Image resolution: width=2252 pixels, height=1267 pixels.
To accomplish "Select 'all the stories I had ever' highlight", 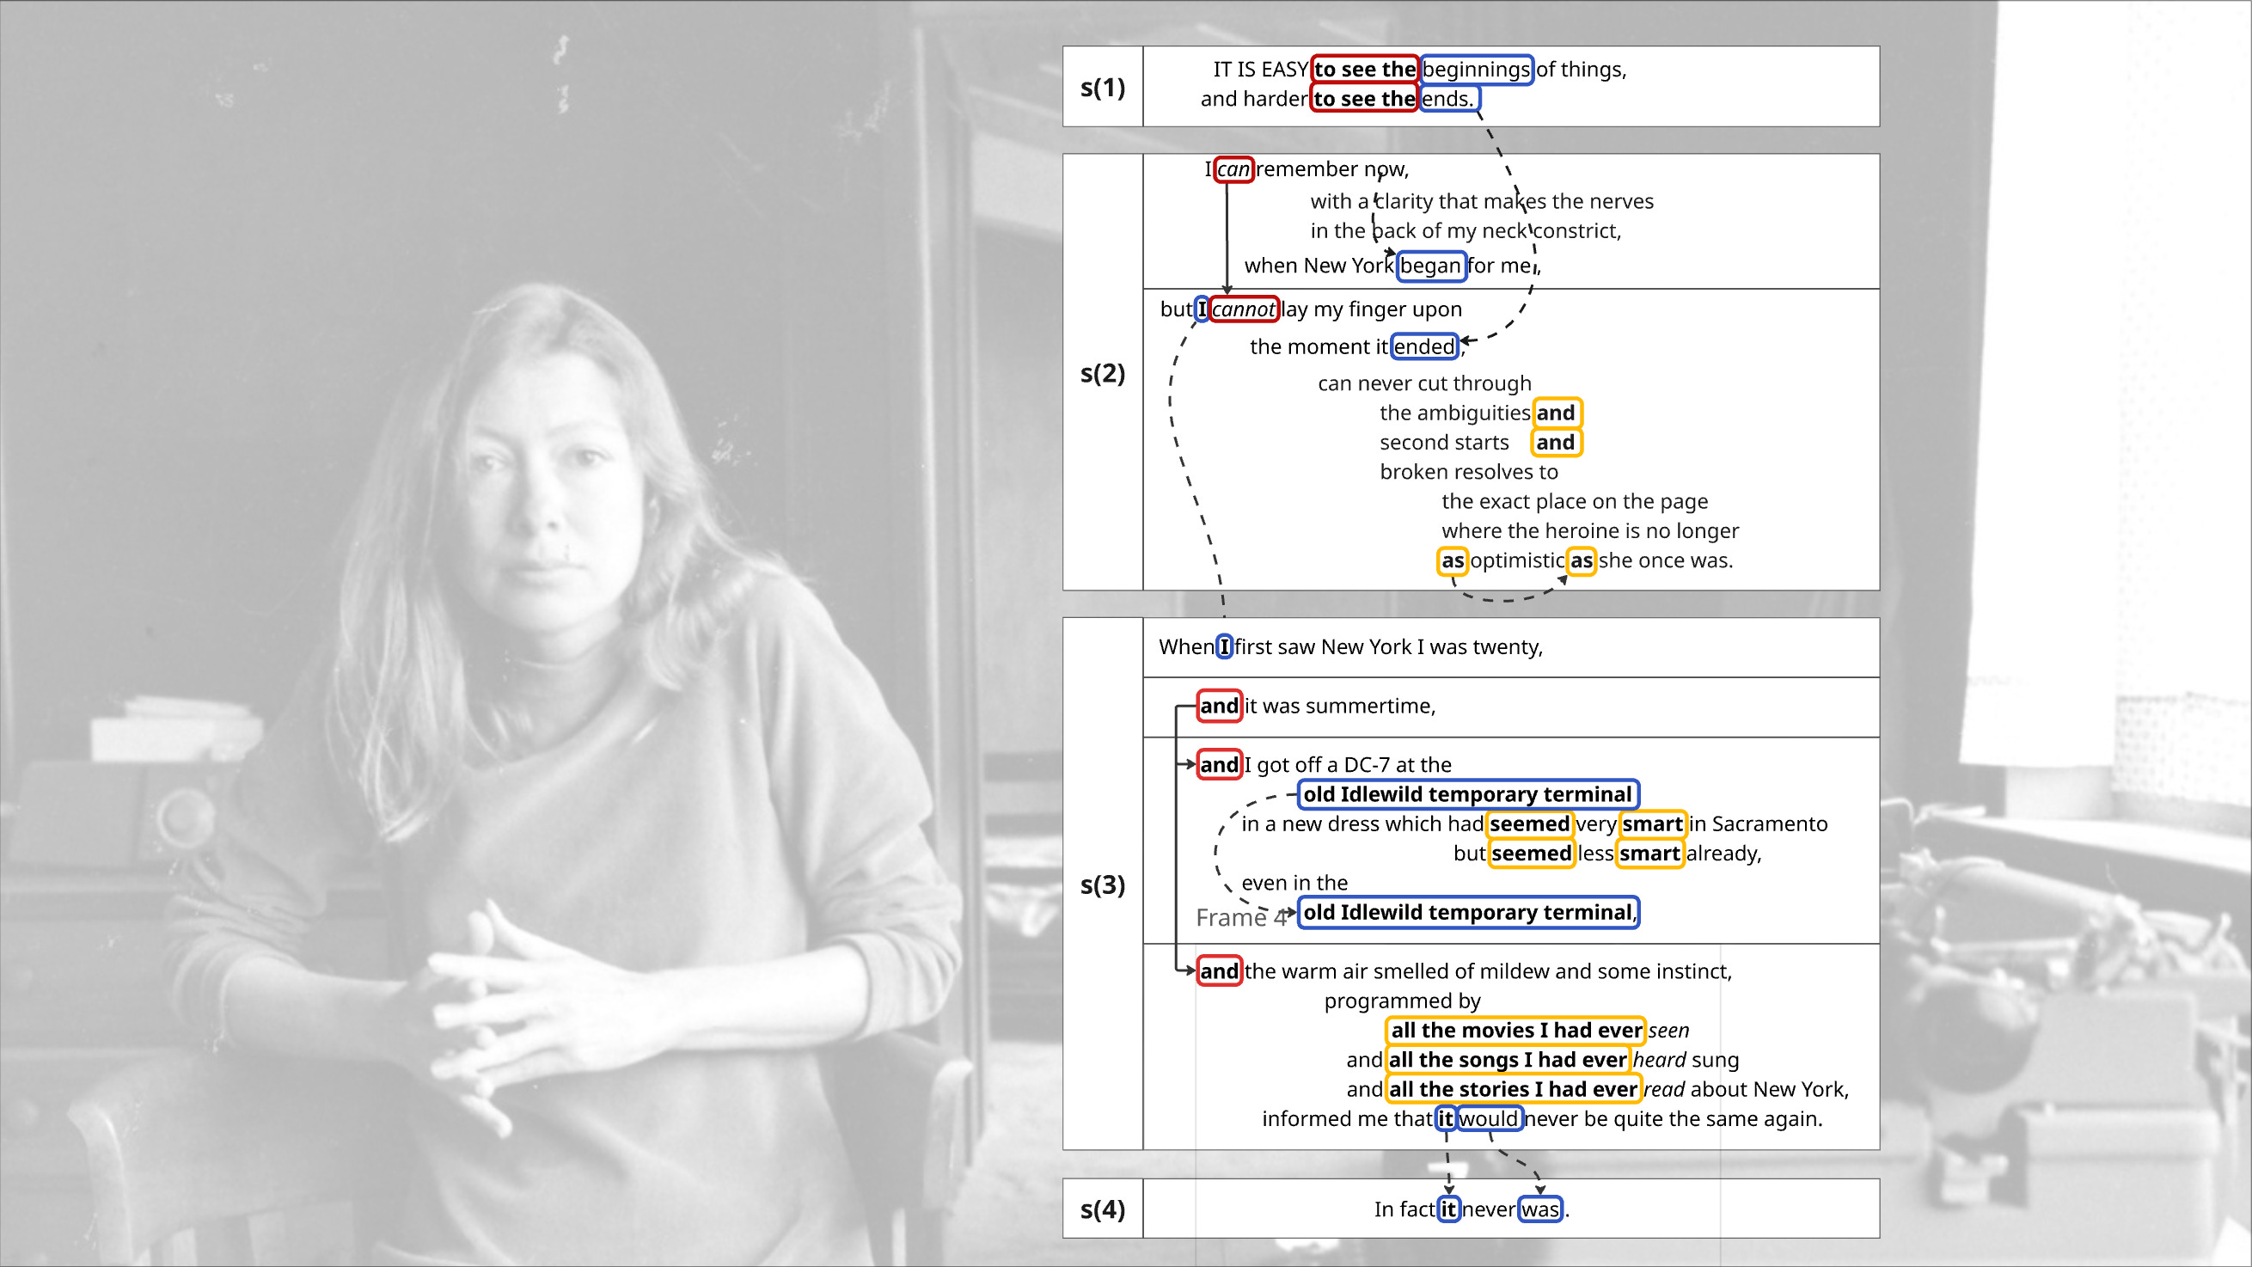I will click(1513, 1089).
